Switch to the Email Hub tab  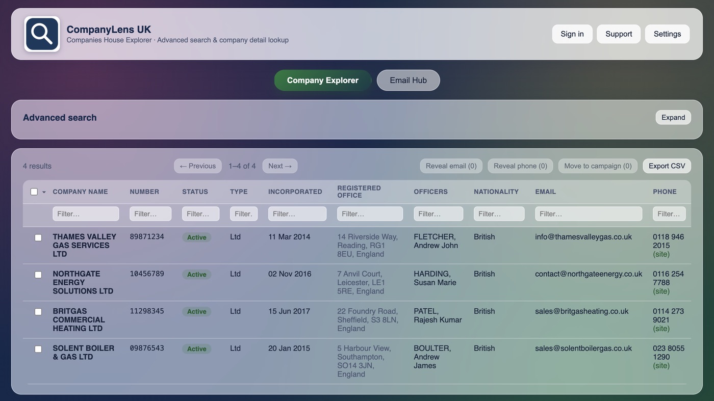[x=408, y=81]
